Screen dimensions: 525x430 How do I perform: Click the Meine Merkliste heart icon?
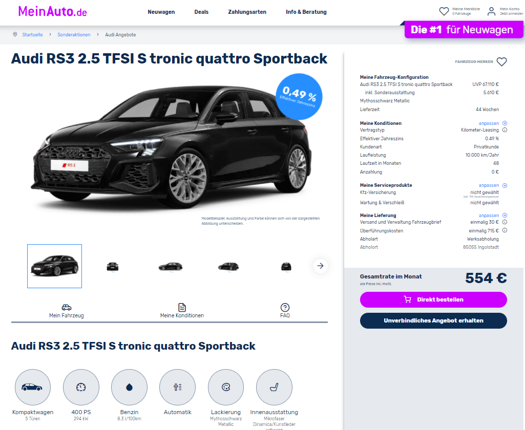(x=444, y=11)
